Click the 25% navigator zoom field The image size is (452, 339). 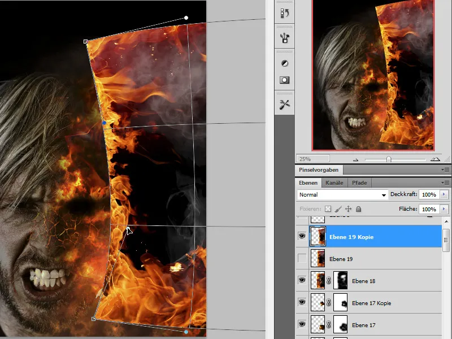tap(313, 159)
